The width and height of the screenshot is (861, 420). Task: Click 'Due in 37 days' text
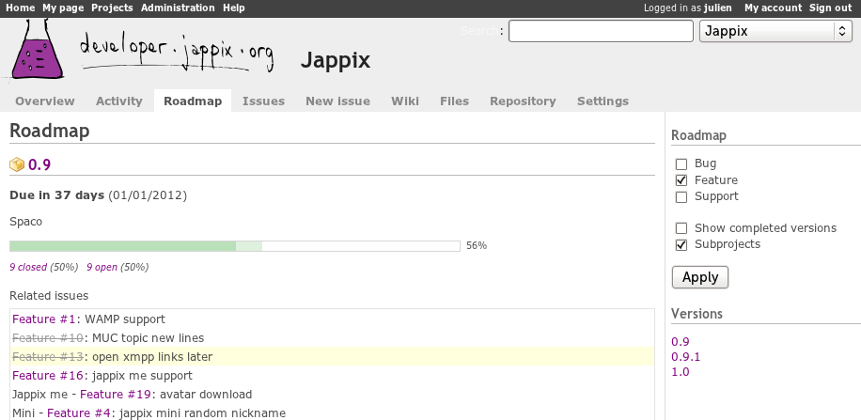point(57,194)
